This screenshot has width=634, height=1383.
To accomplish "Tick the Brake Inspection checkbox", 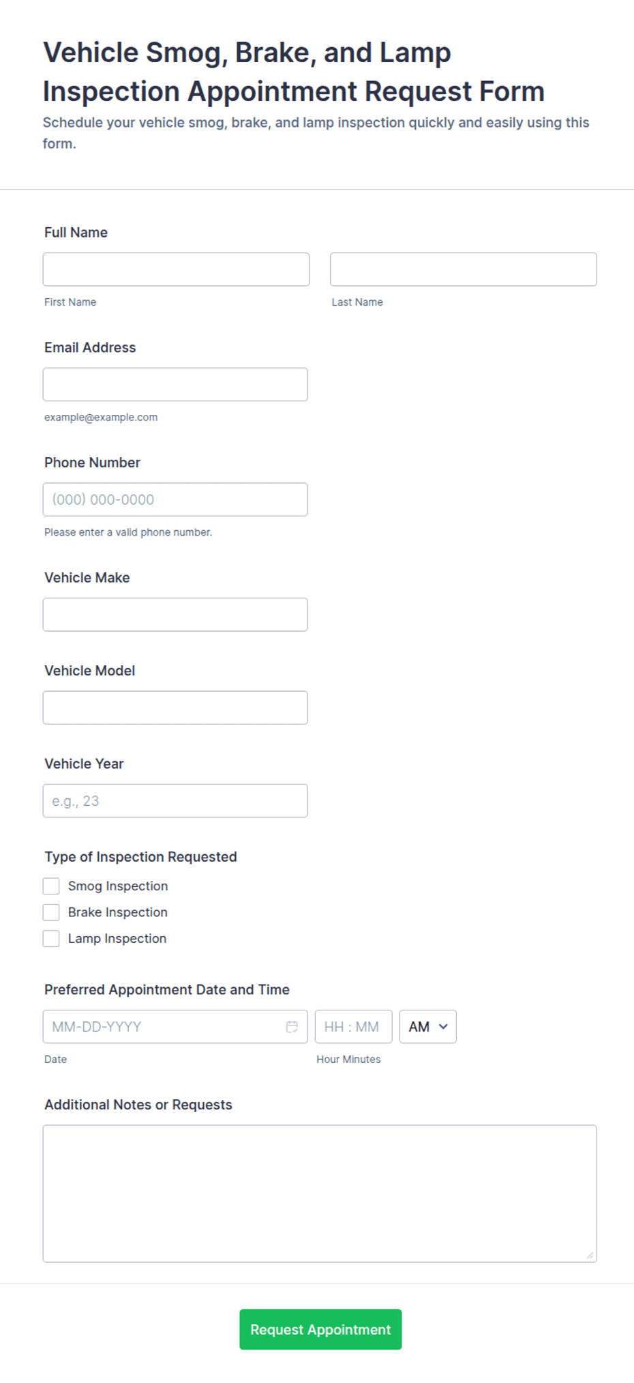I will (51, 912).
